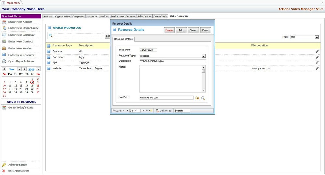Click the Save button

click(x=193, y=30)
